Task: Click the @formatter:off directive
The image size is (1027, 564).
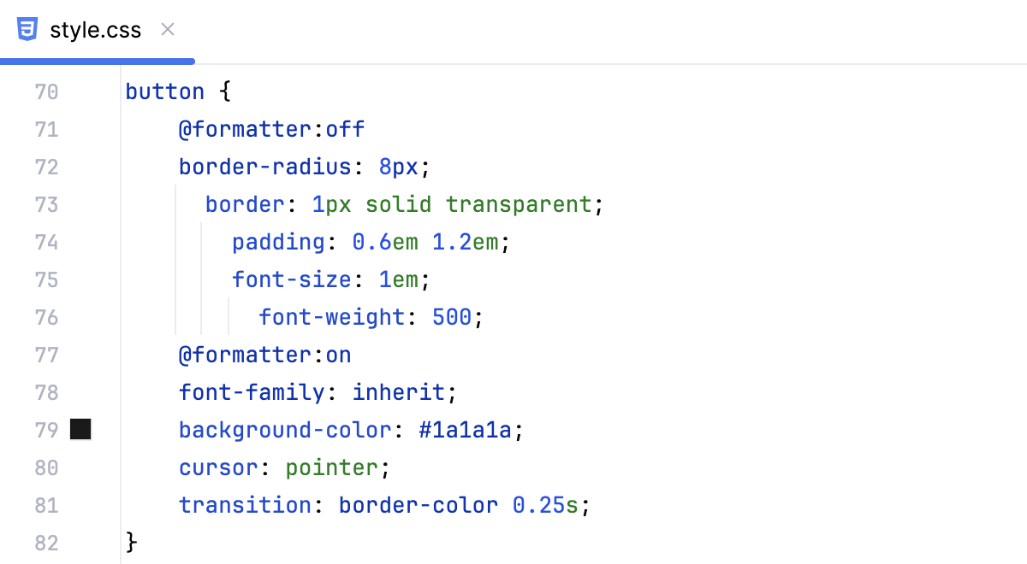Action: coord(271,129)
